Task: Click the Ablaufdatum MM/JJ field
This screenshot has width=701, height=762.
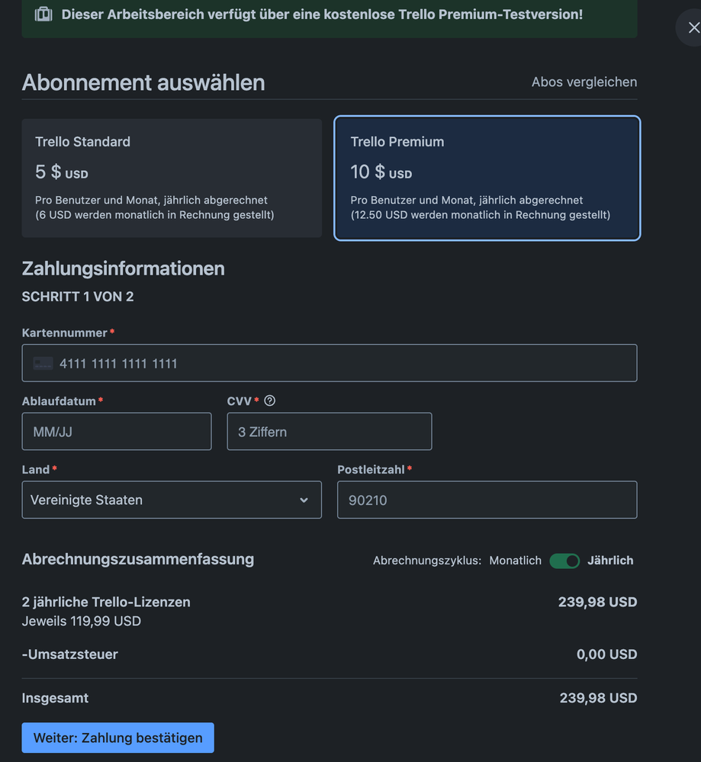Action: pos(117,432)
